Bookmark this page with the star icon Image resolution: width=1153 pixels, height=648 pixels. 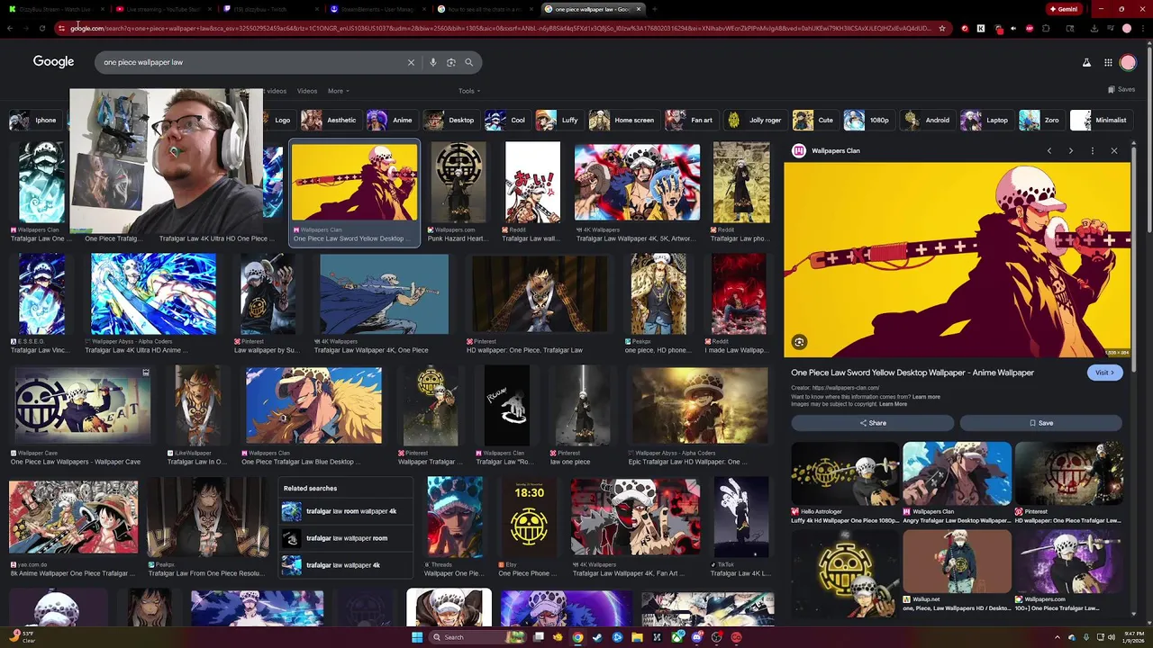tap(942, 28)
